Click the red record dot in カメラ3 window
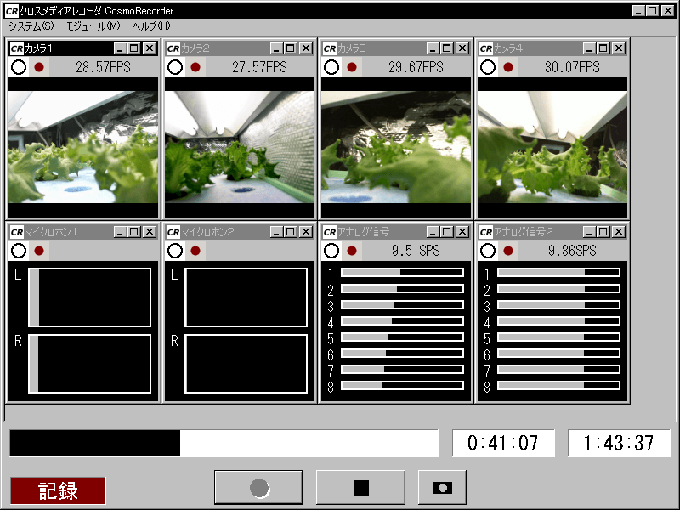The height and width of the screenshot is (510, 680). (352, 67)
